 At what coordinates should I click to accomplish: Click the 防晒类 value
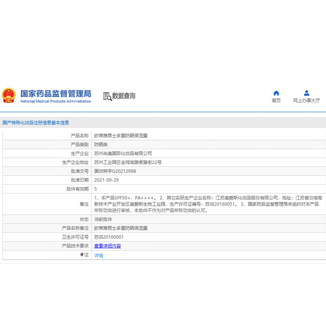click(x=101, y=145)
